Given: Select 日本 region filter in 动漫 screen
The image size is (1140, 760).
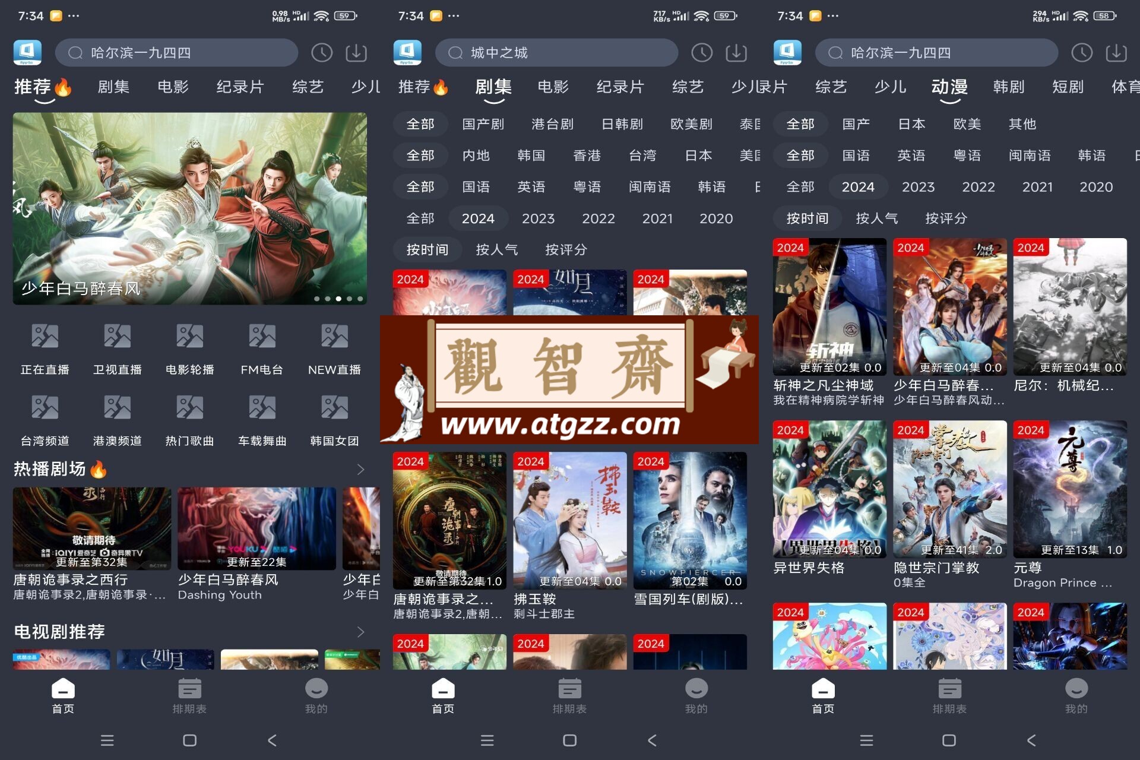Looking at the screenshot, I should [x=911, y=124].
